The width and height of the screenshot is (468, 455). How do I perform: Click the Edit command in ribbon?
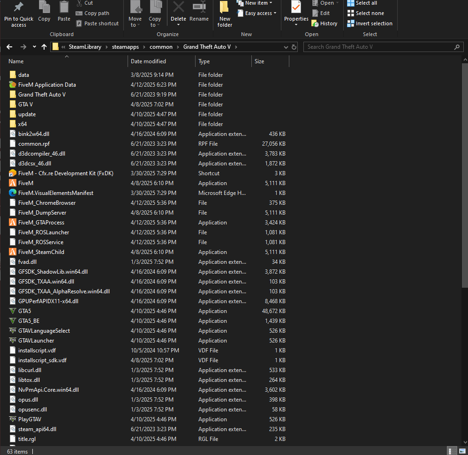[x=321, y=13]
